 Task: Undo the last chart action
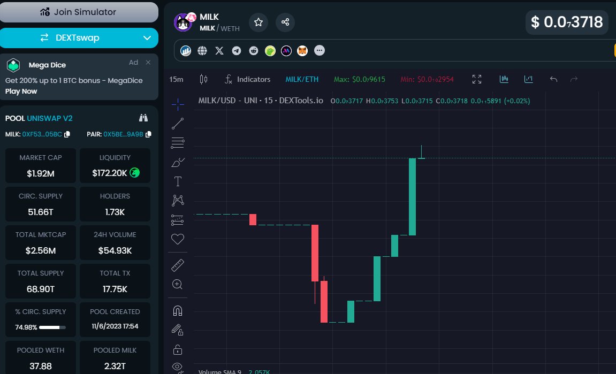click(553, 79)
